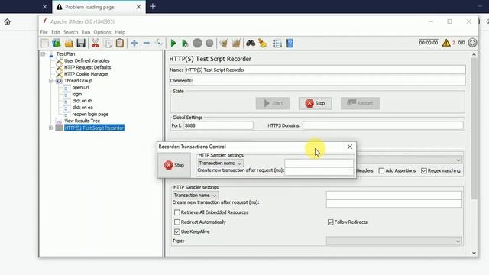Click the Reset Search brush icon
The height and width of the screenshot is (275, 489).
[263, 43]
